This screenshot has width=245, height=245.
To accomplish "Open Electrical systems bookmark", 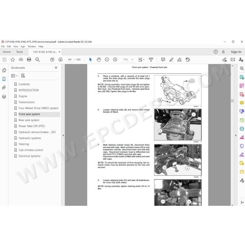I will 29,156.
